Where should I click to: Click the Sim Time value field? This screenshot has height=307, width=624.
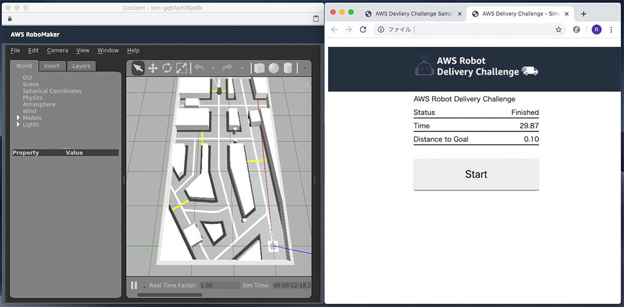(x=291, y=285)
